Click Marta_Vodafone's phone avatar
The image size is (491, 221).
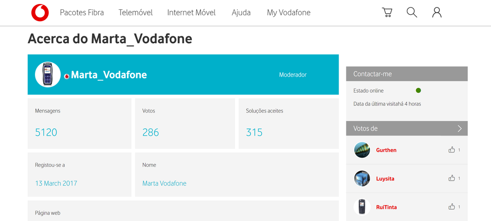coord(48,75)
